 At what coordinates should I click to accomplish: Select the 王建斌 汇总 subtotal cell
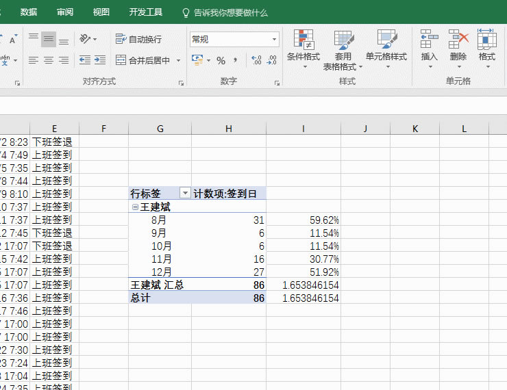coord(160,285)
